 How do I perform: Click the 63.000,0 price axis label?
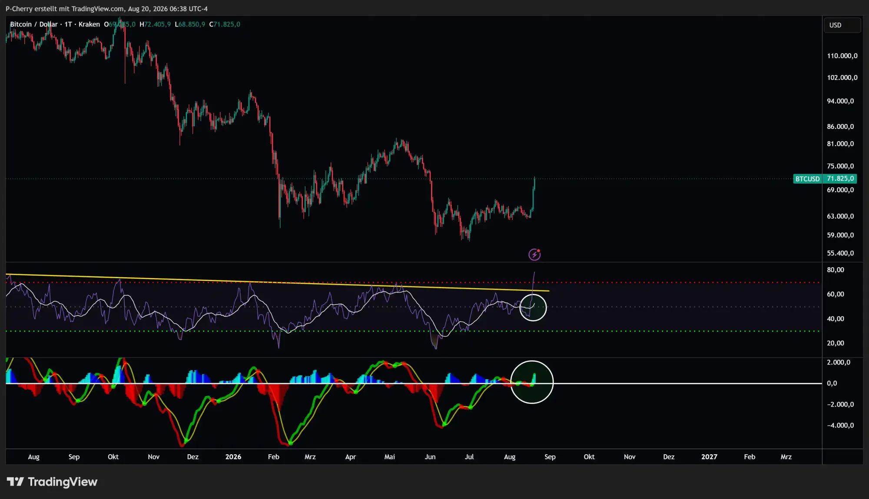[x=840, y=216]
